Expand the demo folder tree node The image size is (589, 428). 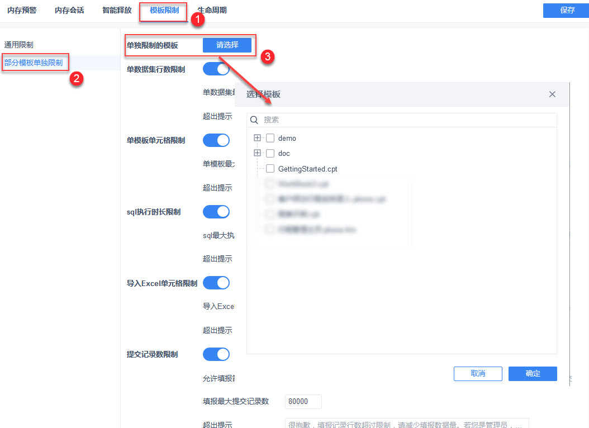[x=257, y=138]
